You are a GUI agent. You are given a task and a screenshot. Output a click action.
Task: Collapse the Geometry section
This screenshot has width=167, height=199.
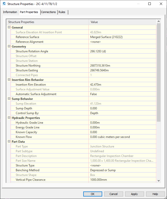click(9, 46)
